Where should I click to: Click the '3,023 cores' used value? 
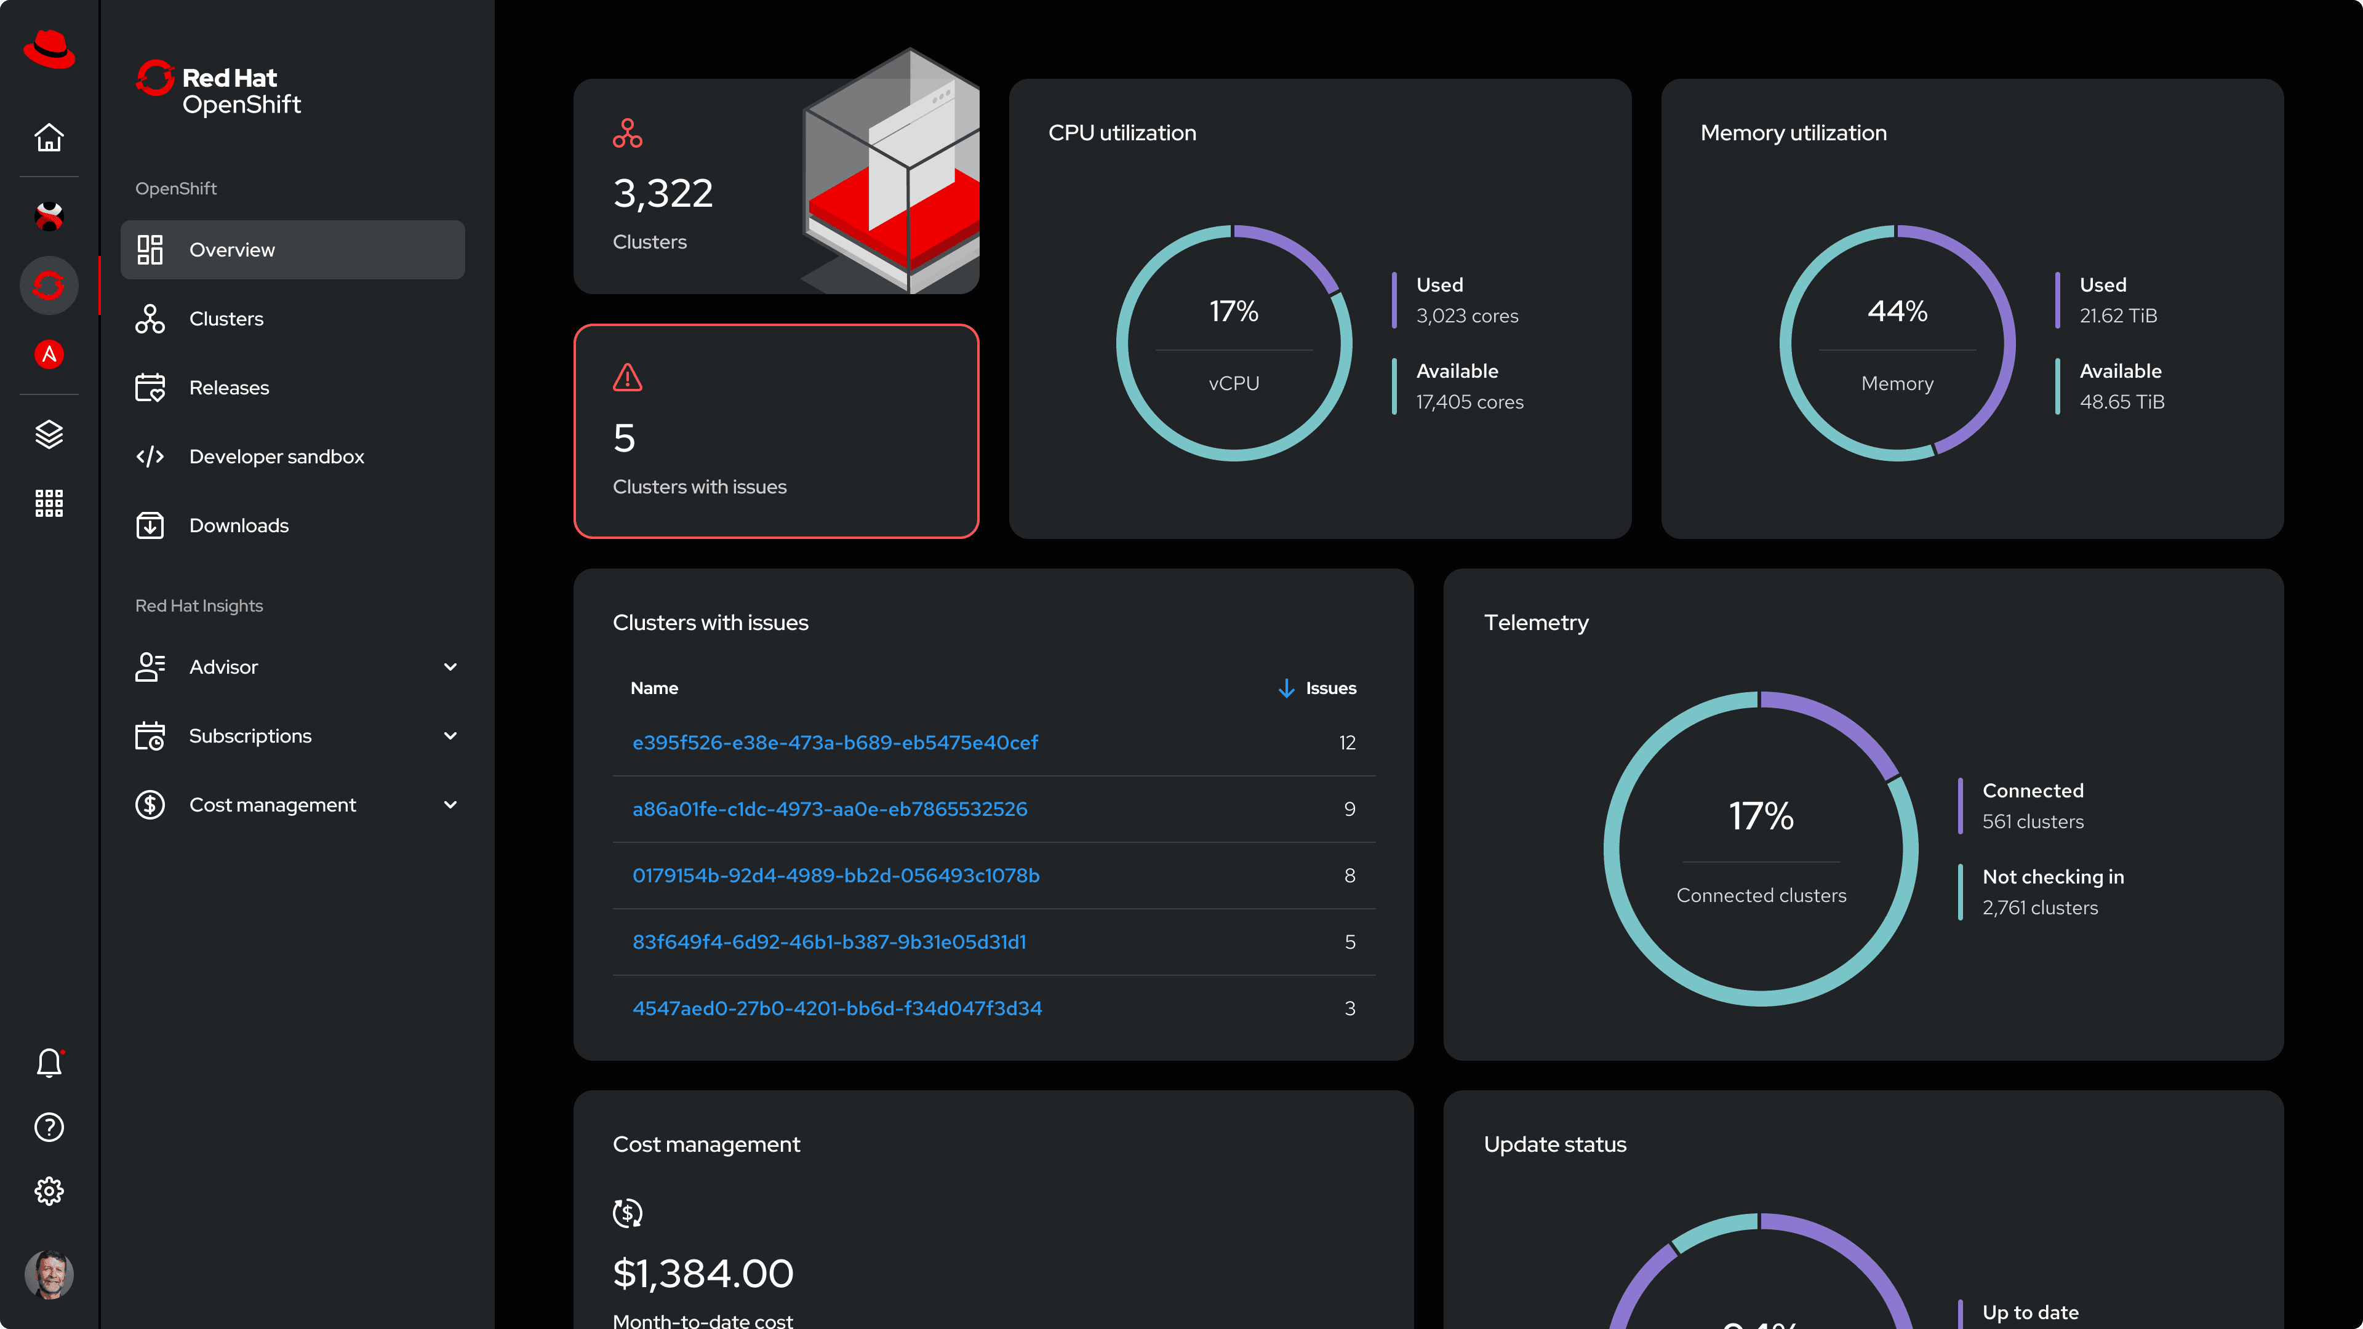click(x=1467, y=316)
